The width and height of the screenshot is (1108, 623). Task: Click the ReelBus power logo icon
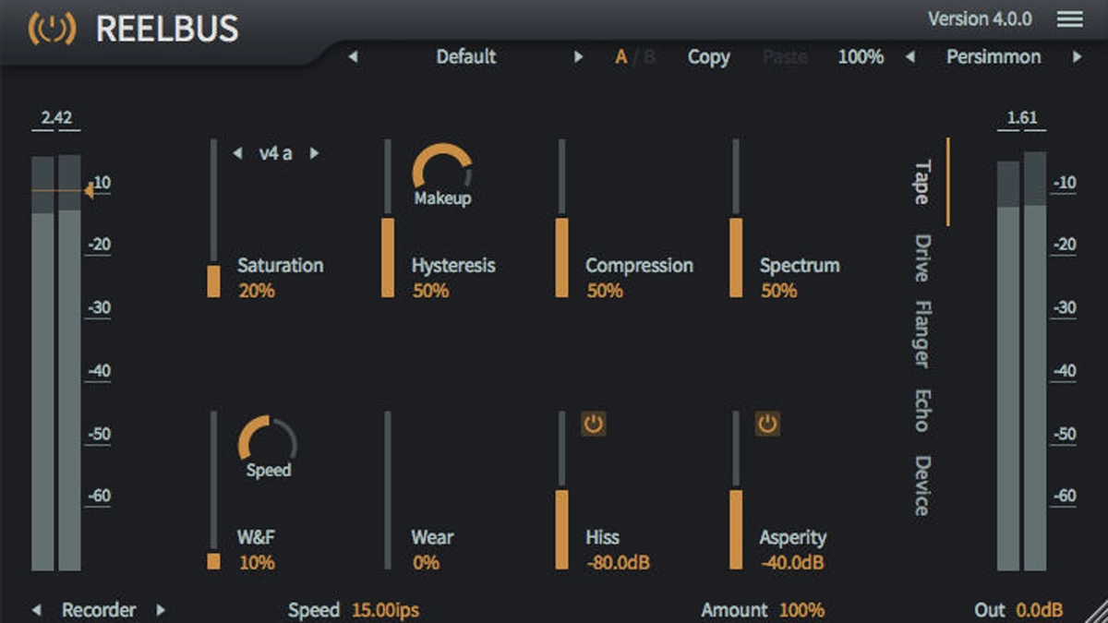(51, 30)
